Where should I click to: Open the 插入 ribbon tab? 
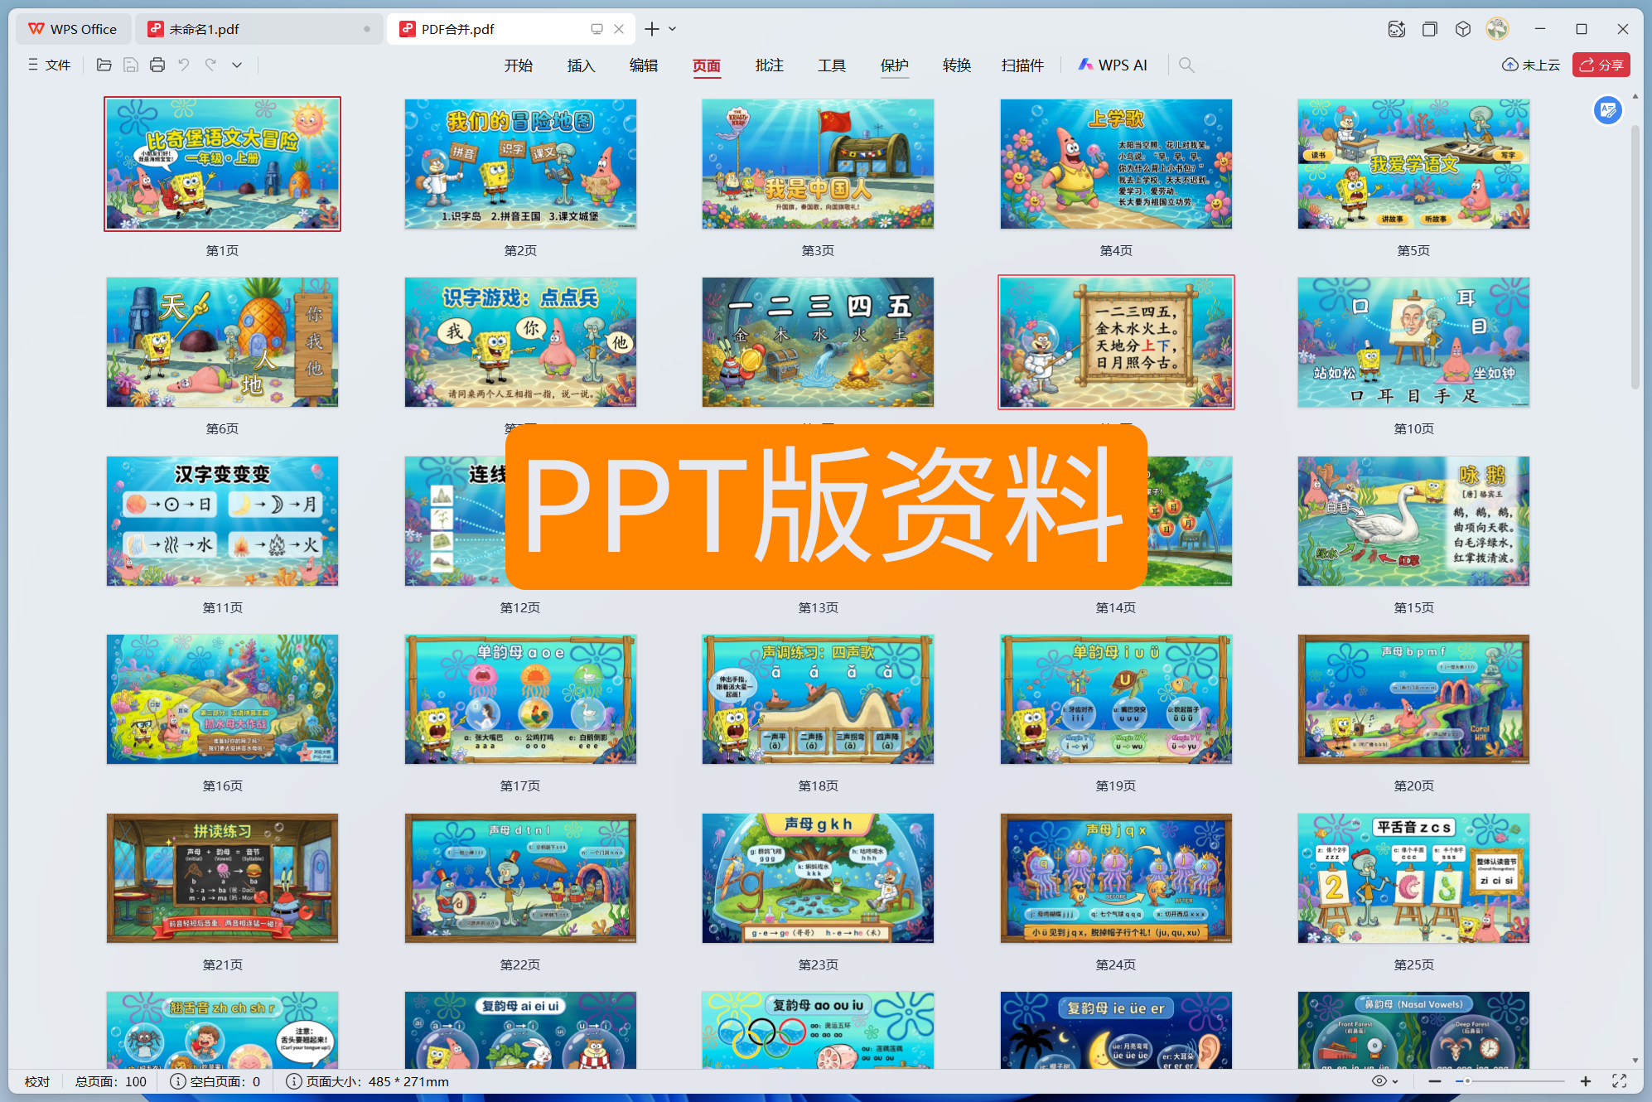[581, 65]
